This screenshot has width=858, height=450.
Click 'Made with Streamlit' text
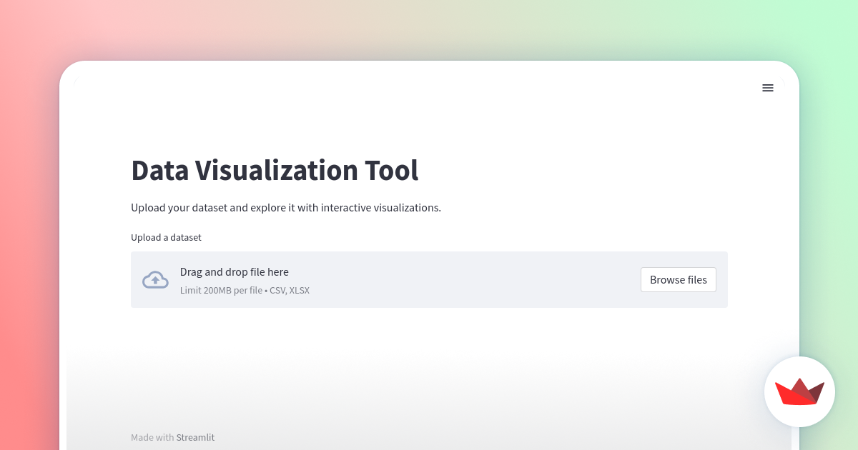tap(172, 436)
